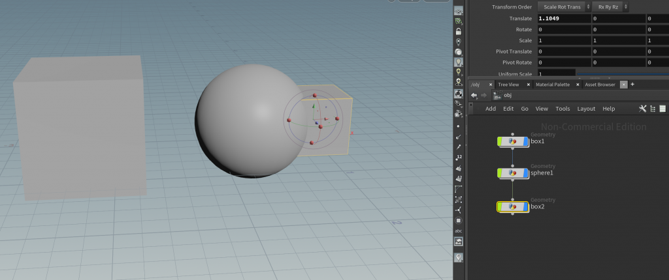The image size is (669, 280).
Task: Toggle the 'abc' tags display icon
Action: tap(458, 231)
